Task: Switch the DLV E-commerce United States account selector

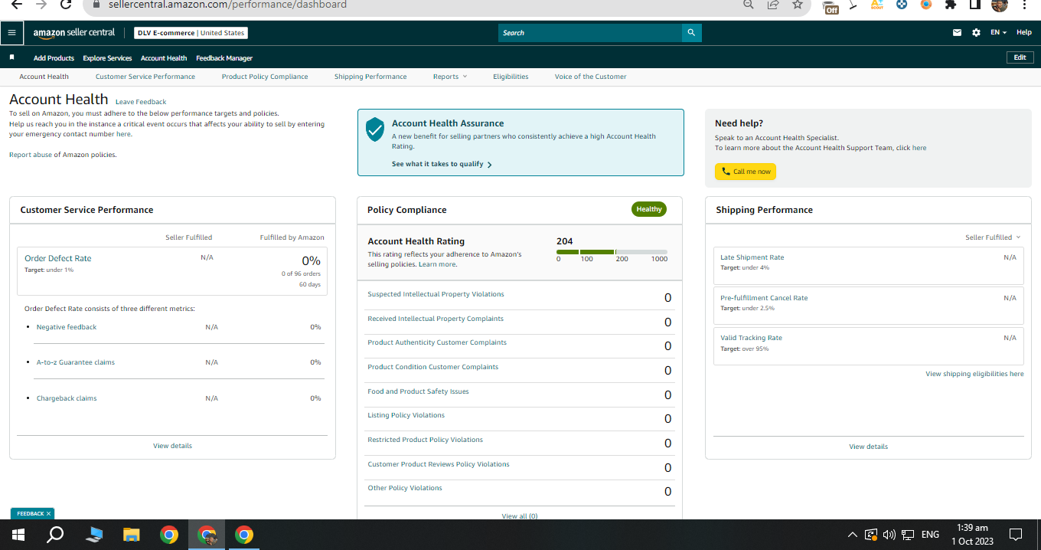Action: (x=191, y=33)
